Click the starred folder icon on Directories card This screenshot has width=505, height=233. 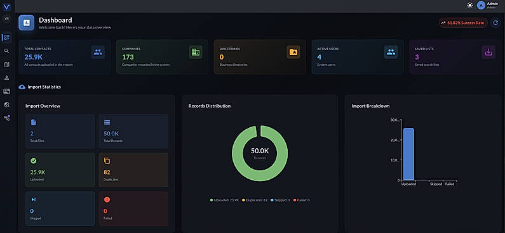click(293, 52)
